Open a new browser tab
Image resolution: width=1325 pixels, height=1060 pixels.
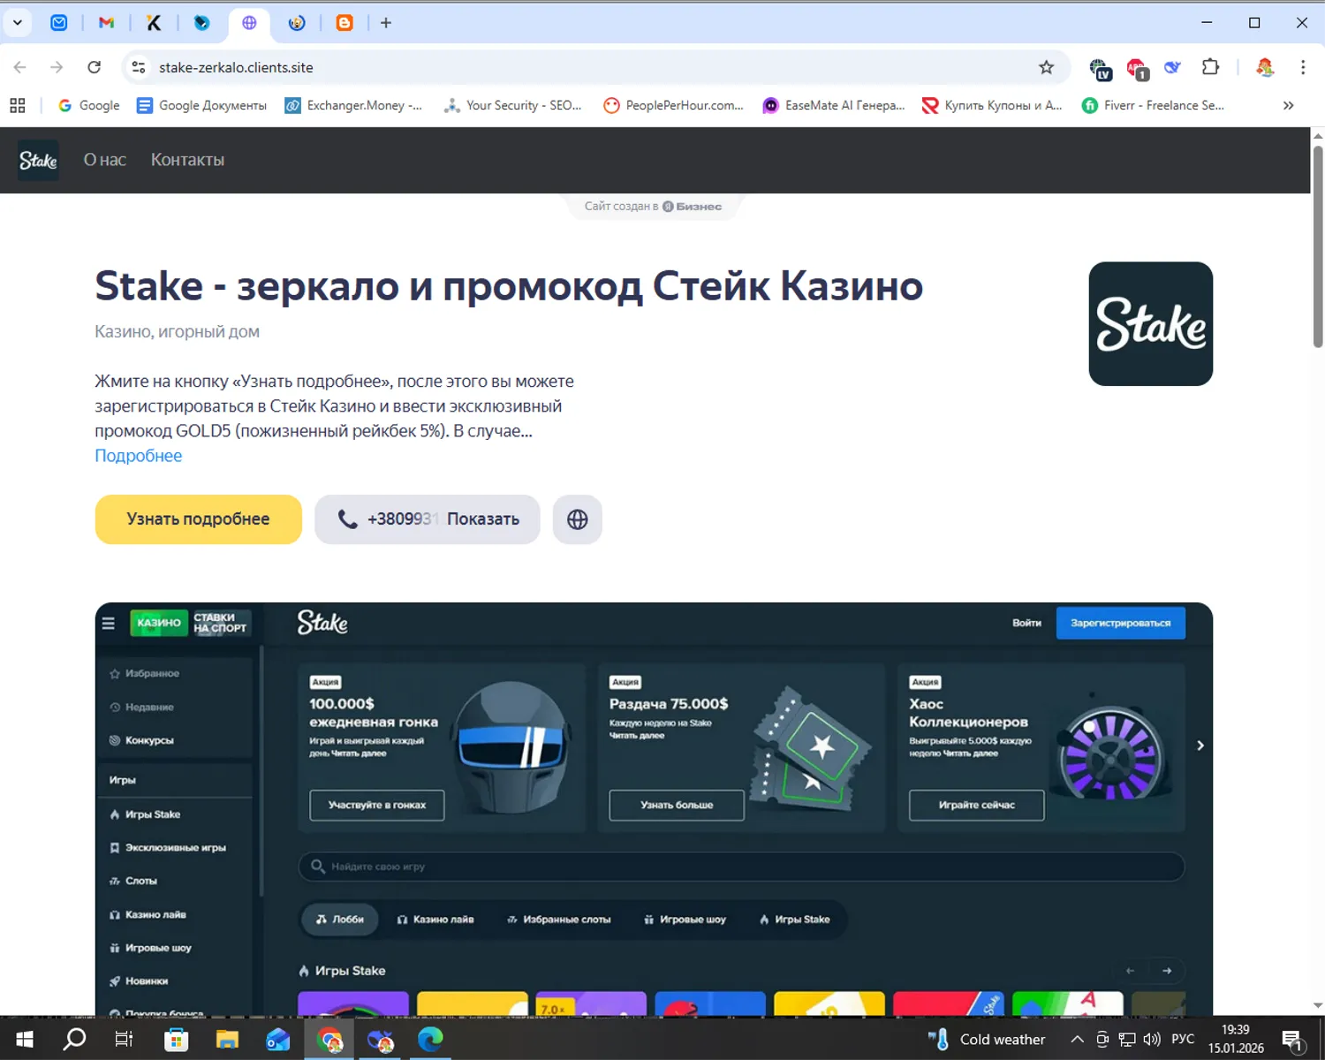[386, 23]
